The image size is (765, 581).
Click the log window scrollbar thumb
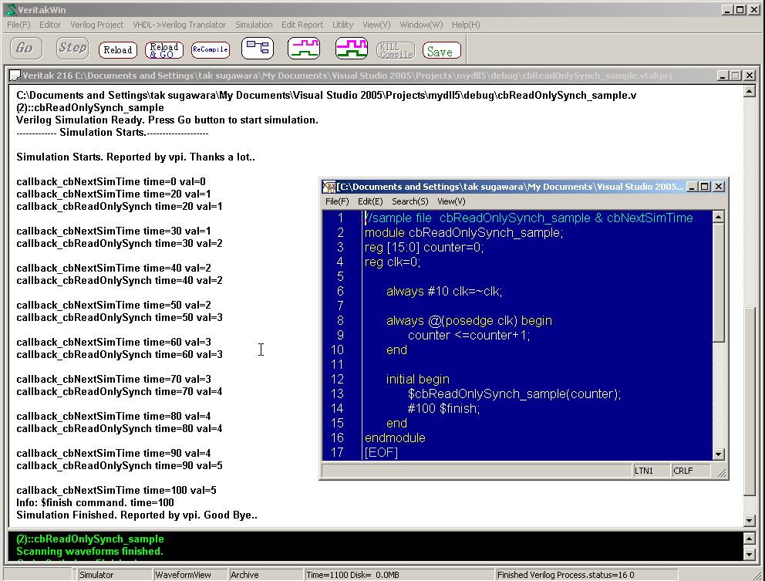click(x=750, y=401)
